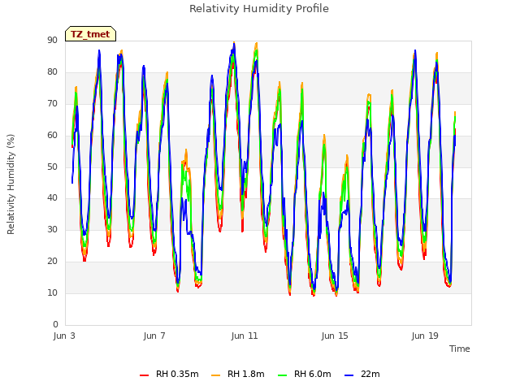520x390 pixels.
Task: Click the 30 y-axis tick label
Action: click(52, 229)
